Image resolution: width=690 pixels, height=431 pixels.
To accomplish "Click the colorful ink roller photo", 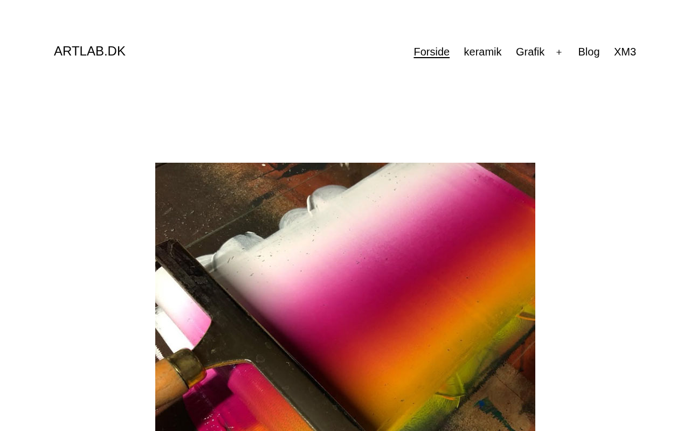I will click(x=345, y=297).
